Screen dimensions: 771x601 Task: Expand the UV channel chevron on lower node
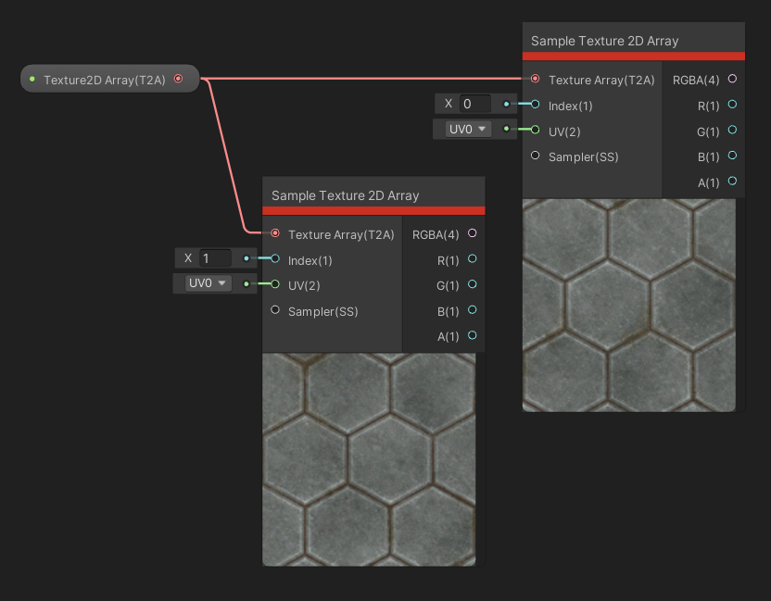[x=222, y=283]
